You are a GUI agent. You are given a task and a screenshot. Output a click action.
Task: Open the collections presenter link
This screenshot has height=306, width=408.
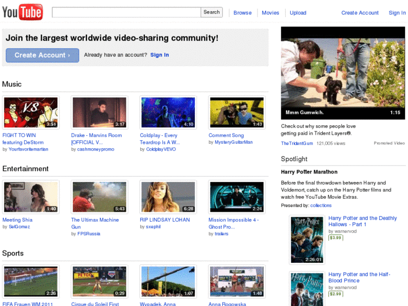coord(321,205)
